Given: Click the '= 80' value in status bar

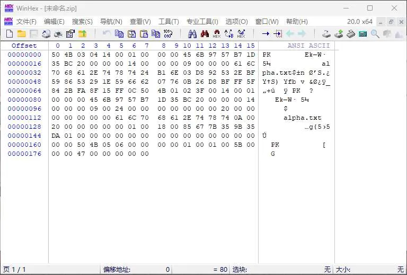Looking at the screenshot, I should (x=220, y=270).
